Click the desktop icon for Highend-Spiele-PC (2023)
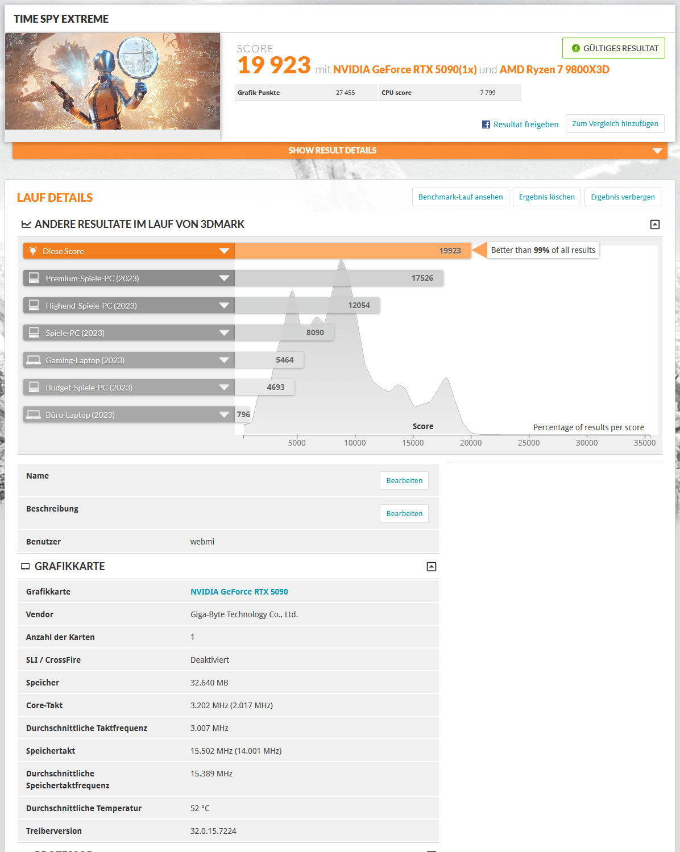 click(x=34, y=305)
